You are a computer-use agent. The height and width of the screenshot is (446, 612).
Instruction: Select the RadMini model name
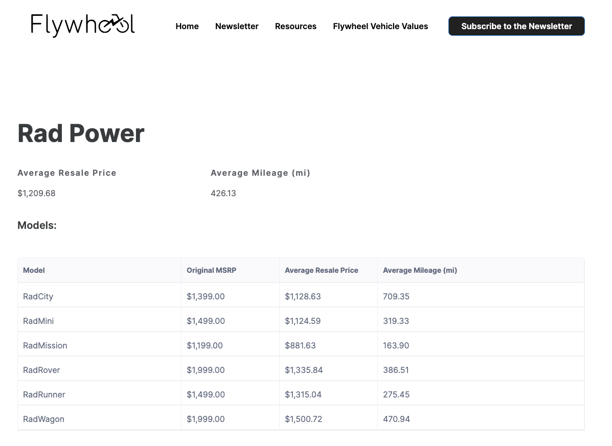[x=38, y=321]
